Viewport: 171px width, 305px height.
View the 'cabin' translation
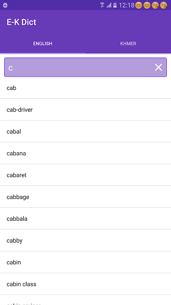coord(85,262)
